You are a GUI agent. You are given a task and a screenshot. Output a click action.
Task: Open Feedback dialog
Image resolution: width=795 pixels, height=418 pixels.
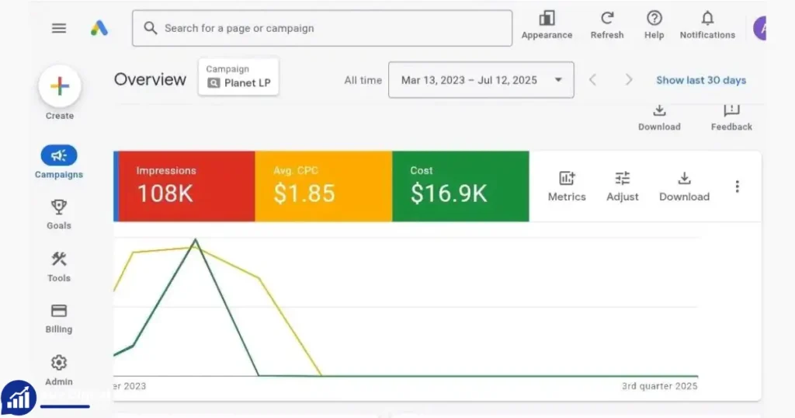(x=731, y=117)
